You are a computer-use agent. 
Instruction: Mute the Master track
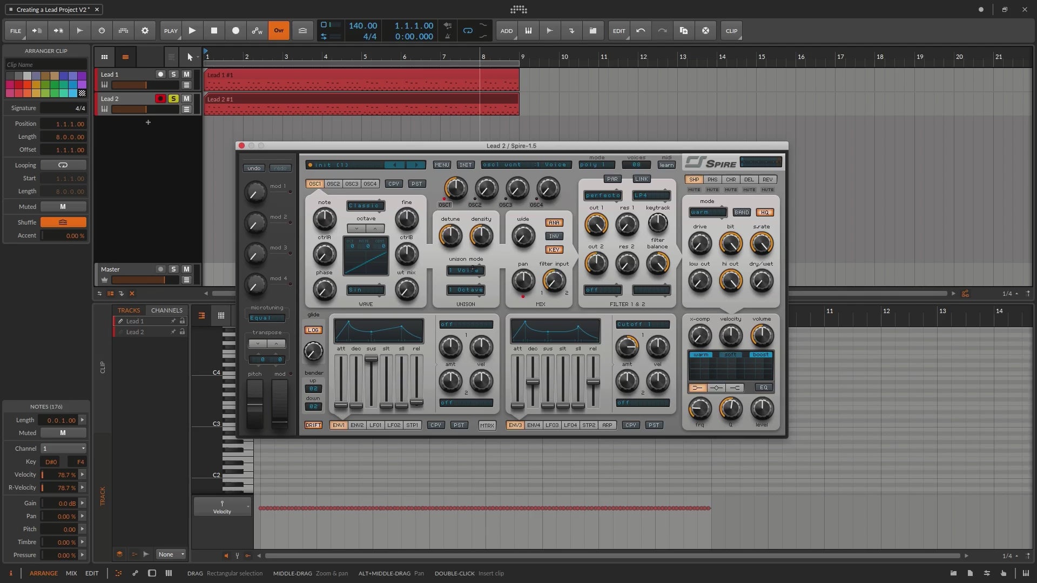coord(186,269)
